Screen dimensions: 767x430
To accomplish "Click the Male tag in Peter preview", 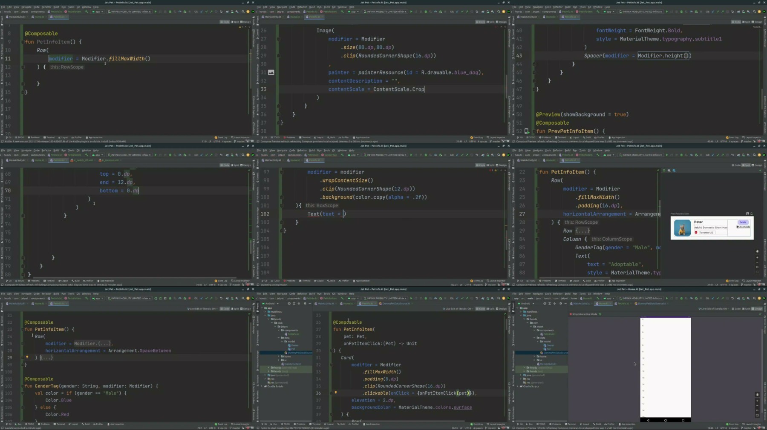I will tap(743, 222).
